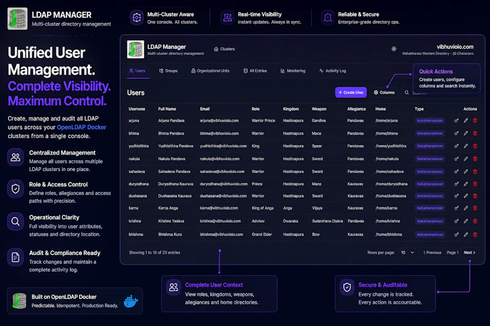Image resolution: width=490 pixels, height=326 pixels.
Task: Click the pencil icon in bhima's row
Action: (466, 133)
